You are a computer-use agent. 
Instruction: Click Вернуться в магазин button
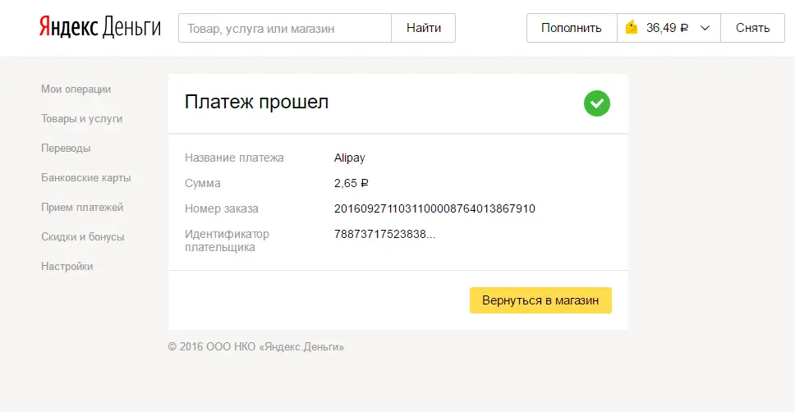(540, 300)
